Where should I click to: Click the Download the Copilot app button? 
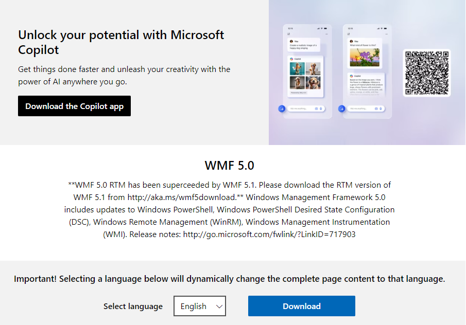(x=74, y=106)
